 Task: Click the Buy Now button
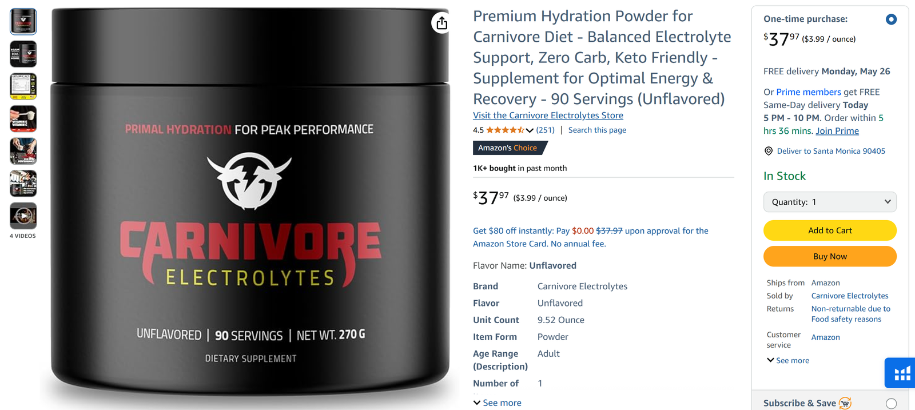(x=830, y=256)
